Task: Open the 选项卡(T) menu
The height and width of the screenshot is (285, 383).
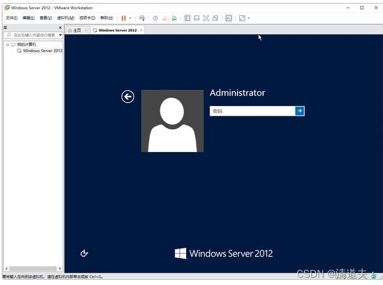Action: point(87,18)
